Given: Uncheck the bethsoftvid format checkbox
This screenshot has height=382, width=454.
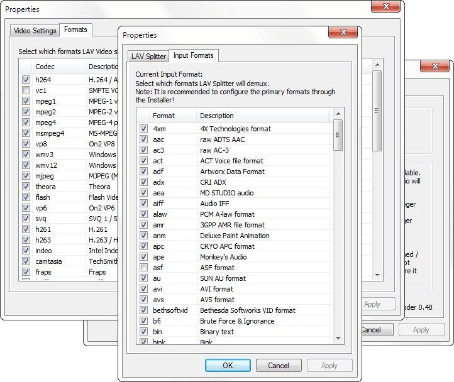Looking at the screenshot, I should (143, 310).
